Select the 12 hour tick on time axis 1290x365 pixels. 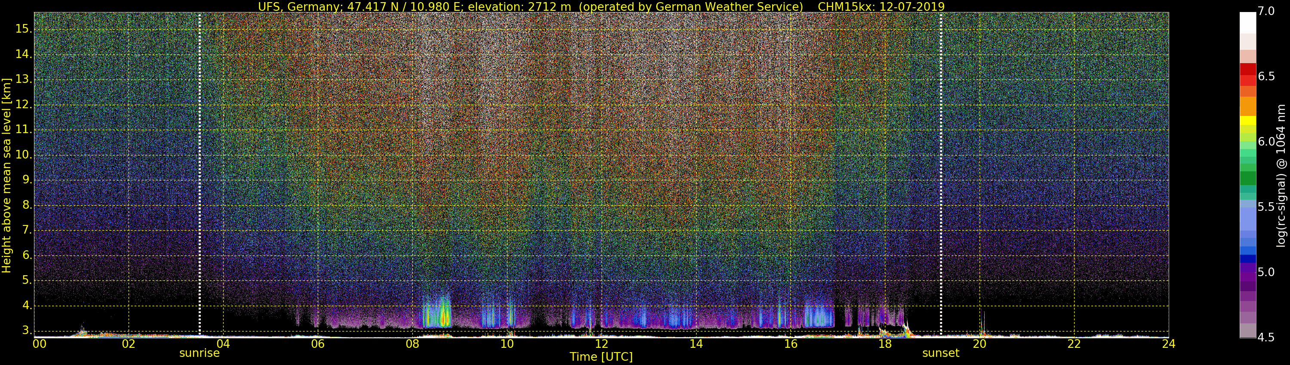click(601, 344)
